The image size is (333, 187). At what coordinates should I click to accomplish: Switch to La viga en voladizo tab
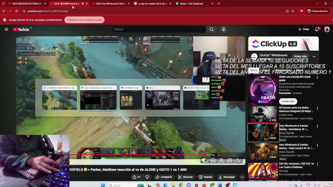pos(153,4)
